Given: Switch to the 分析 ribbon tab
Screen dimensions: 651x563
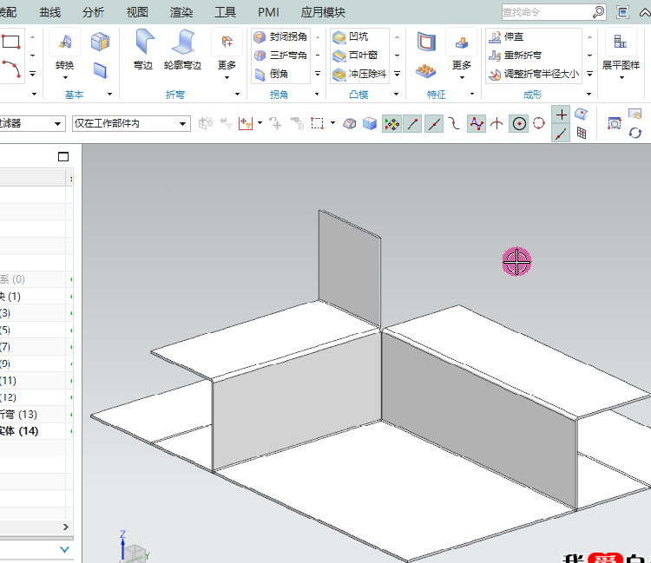Looking at the screenshot, I should coord(93,12).
